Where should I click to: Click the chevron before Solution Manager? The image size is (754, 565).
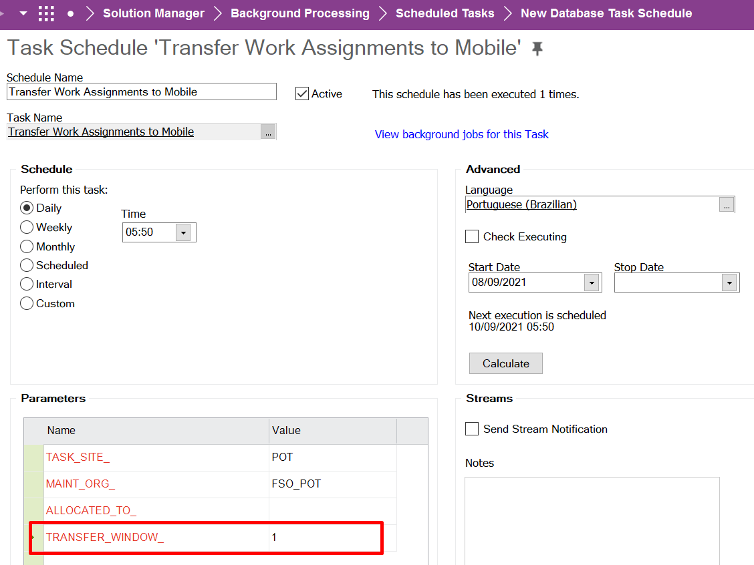pos(90,13)
